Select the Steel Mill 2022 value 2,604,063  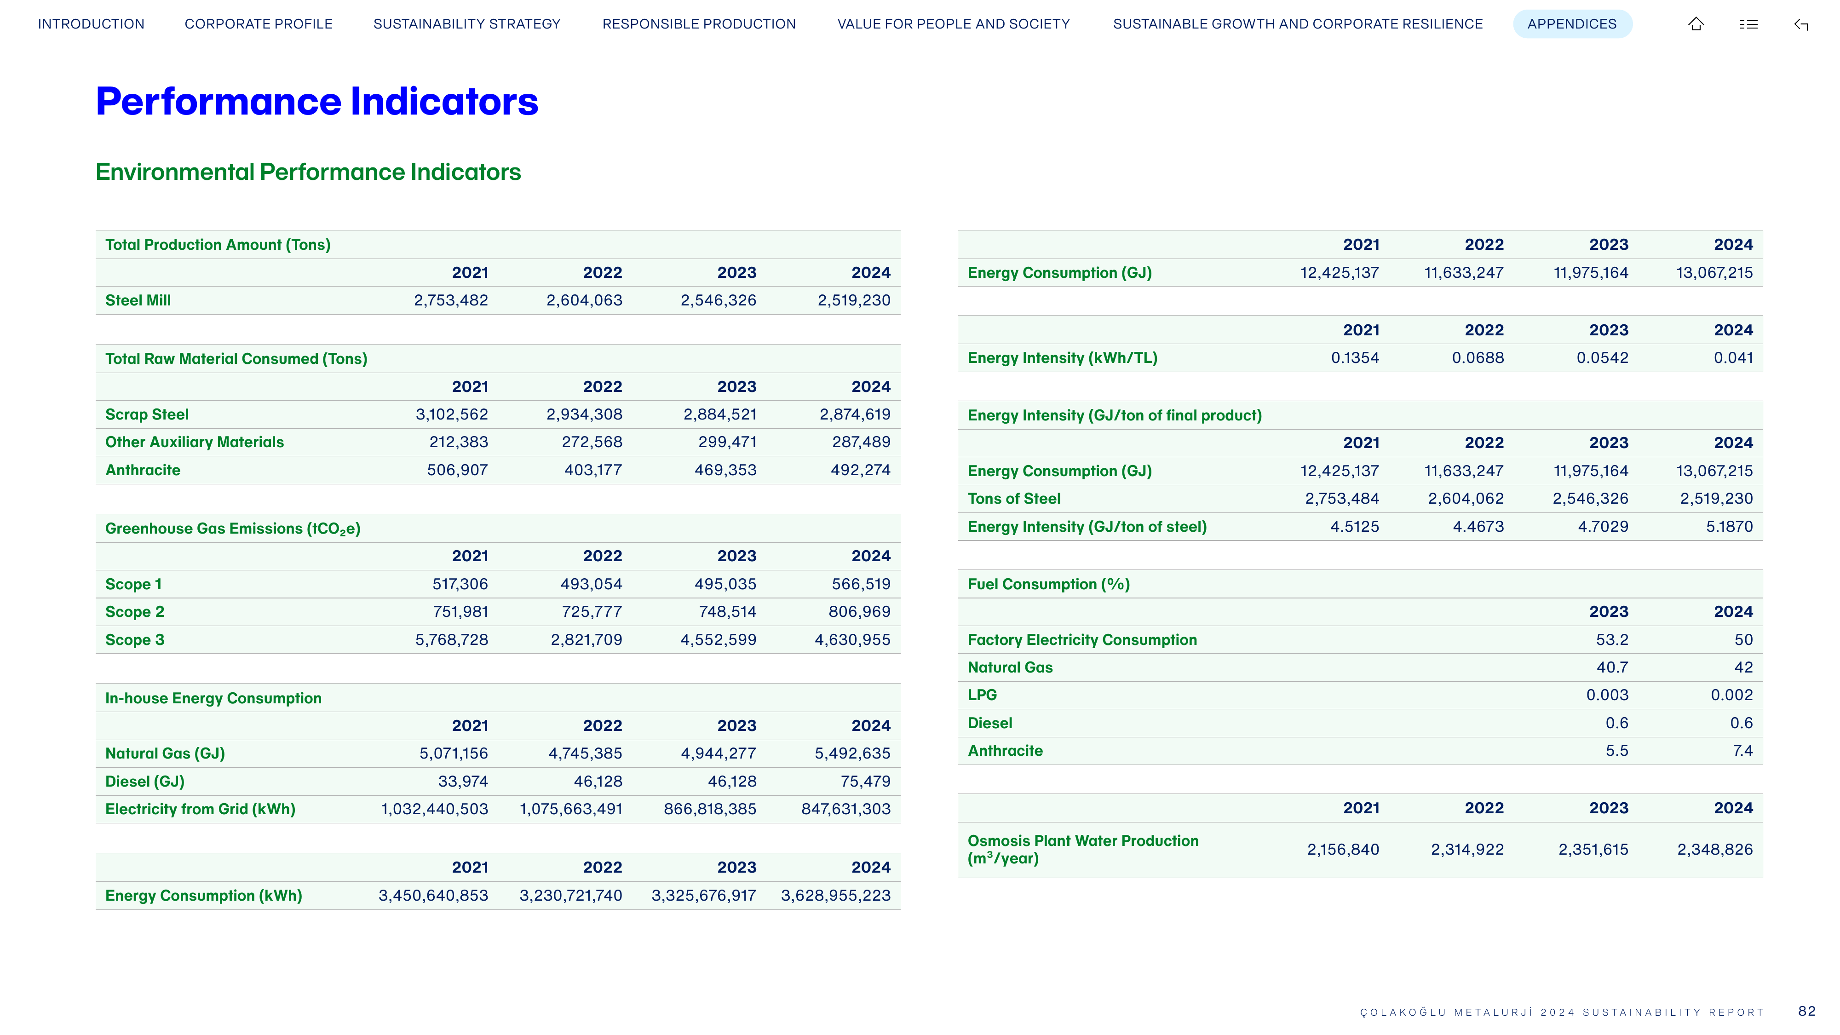point(584,301)
